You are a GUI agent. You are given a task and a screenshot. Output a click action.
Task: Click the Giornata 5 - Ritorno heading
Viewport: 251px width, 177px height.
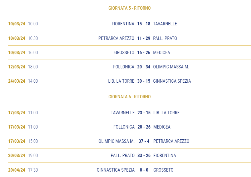tap(130, 8)
